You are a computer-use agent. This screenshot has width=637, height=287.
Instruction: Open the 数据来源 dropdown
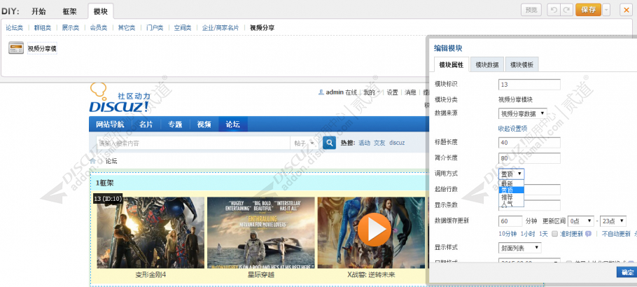coord(522,113)
